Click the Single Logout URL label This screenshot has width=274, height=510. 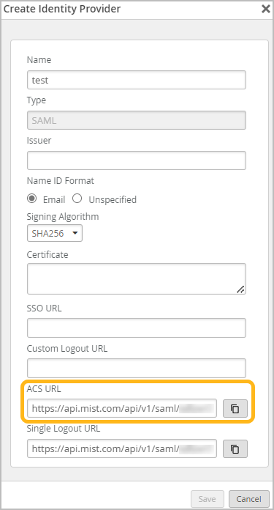pyautogui.click(x=64, y=429)
